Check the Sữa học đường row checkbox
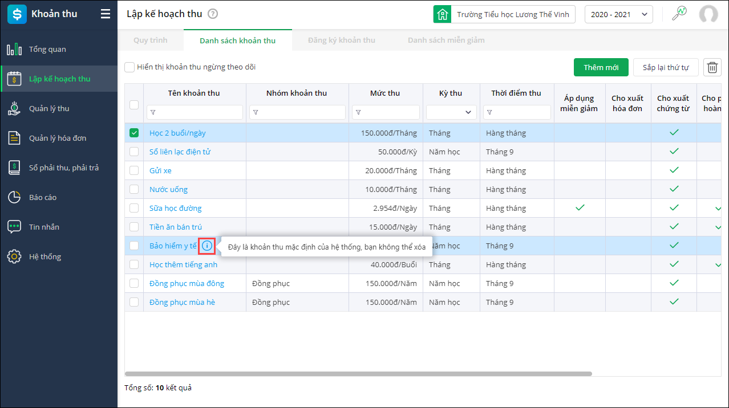Viewport: 729px width, 408px height. 134,208
